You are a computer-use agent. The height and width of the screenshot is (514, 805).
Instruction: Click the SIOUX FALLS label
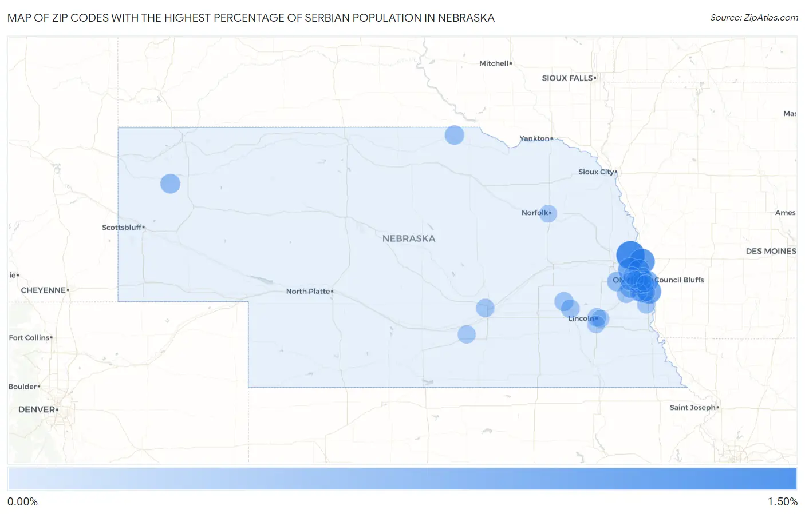567,78
